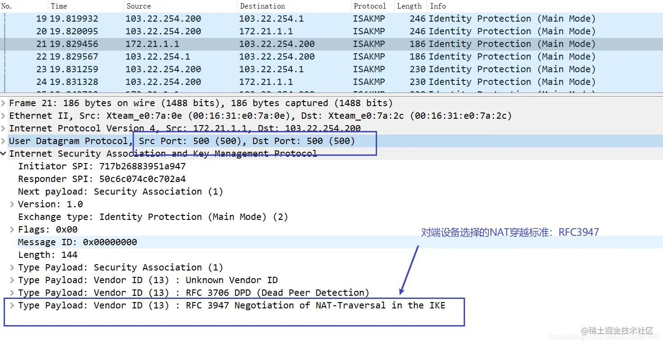Expand the RFC 3706 DPD payload
This screenshot has width=663, height=345.
(x=13, y=293)
